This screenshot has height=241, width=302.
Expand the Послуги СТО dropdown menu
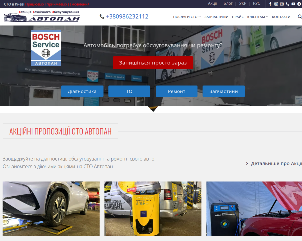coord(187,17)
